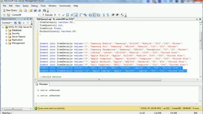Display the Estimated Execution Plan icon
The image size is (203, 114).
click(68, 15)
